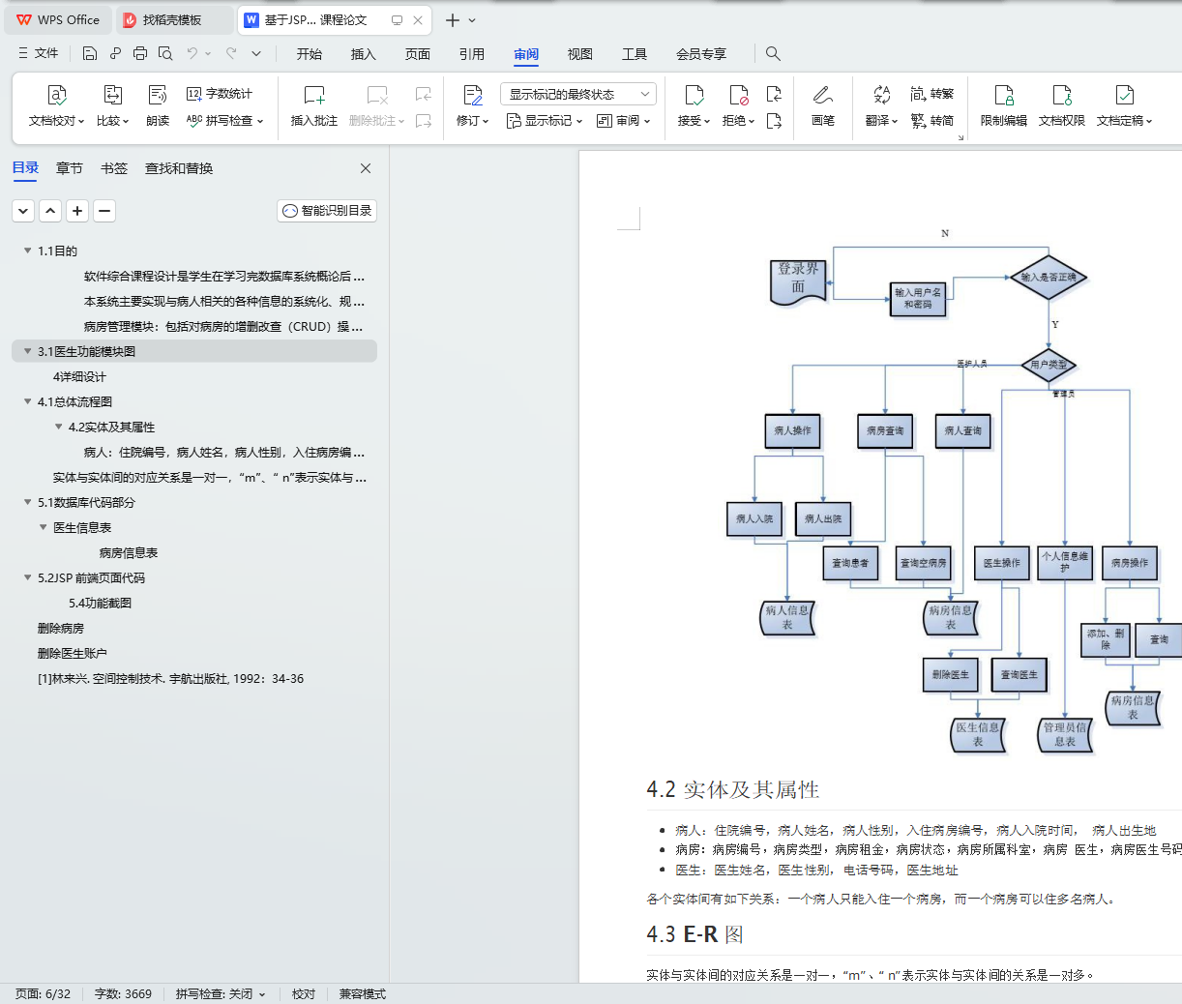Go to 4详细设计 in outline
This screenshot has height=1004, width=1182.
coord(79,376)
